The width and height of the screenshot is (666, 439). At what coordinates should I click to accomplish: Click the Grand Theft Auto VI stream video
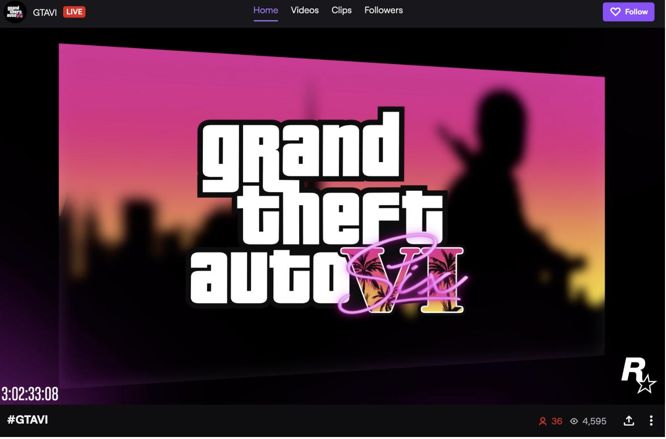[x=333, y=217]
